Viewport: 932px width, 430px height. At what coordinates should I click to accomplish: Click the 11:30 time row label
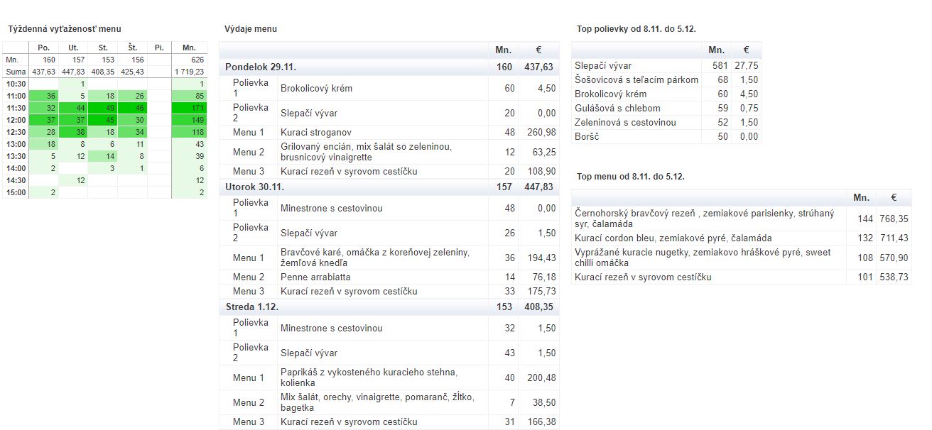point(16,108)
